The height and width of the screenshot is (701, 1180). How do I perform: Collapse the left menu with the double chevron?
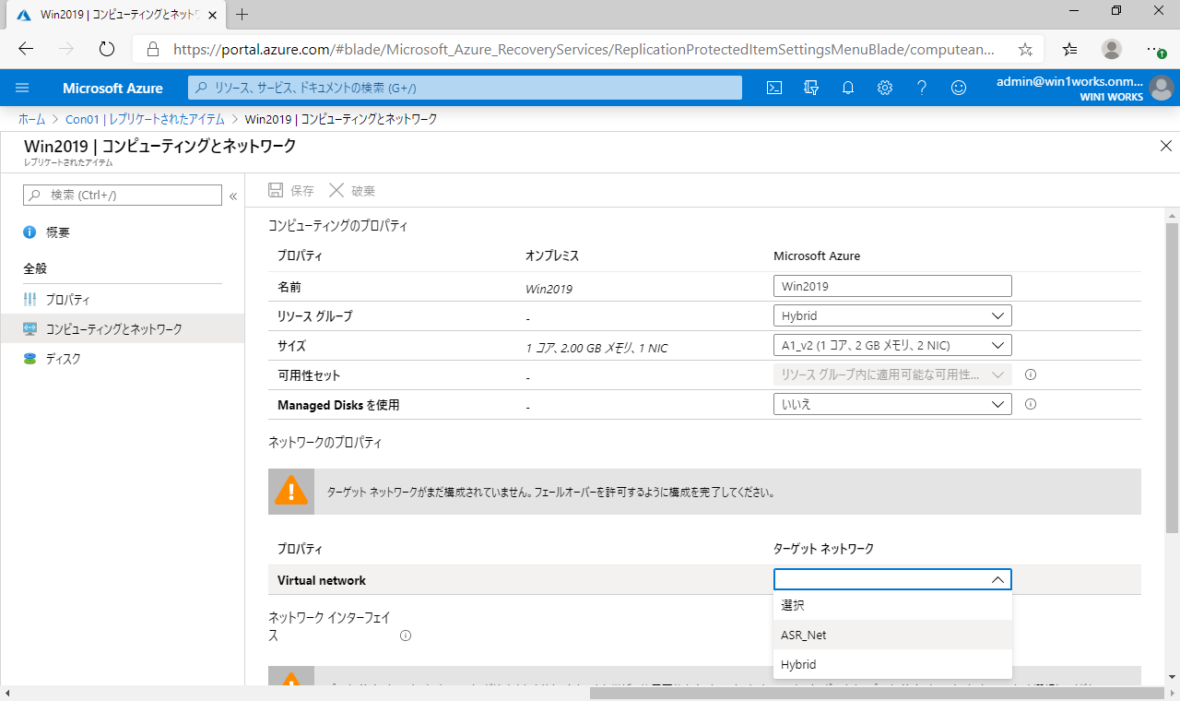point(233,196)
